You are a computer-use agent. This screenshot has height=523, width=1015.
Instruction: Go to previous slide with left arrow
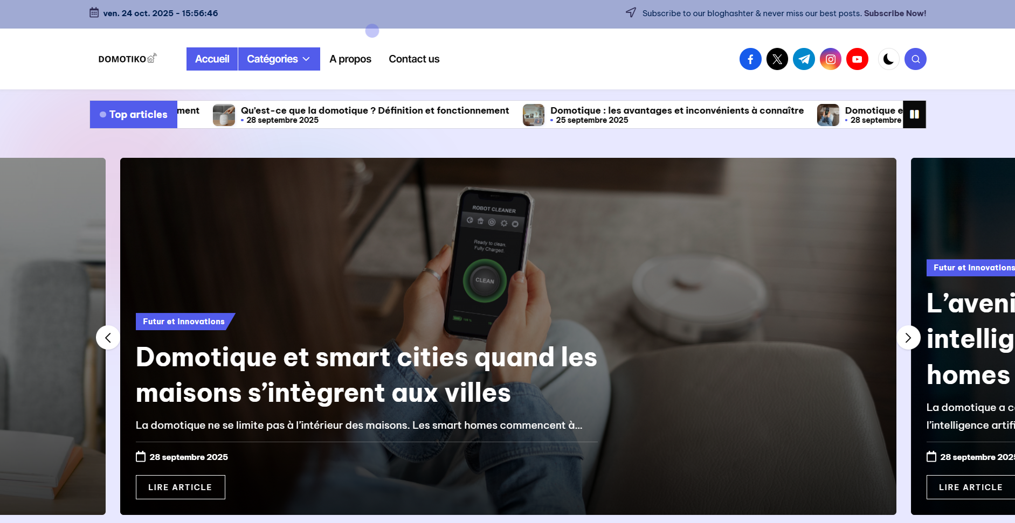[108, 338]
